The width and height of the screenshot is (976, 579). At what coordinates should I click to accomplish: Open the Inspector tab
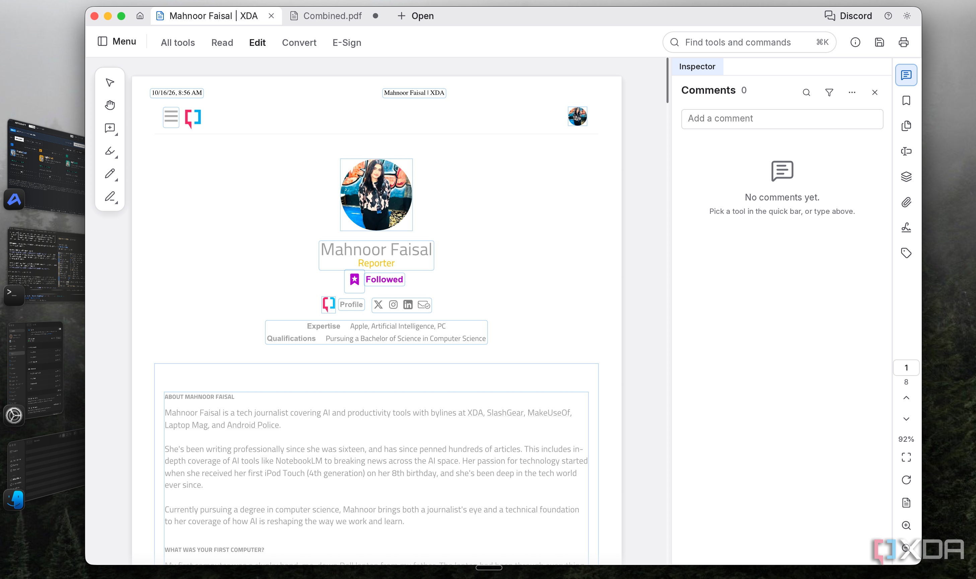(697, 67)
